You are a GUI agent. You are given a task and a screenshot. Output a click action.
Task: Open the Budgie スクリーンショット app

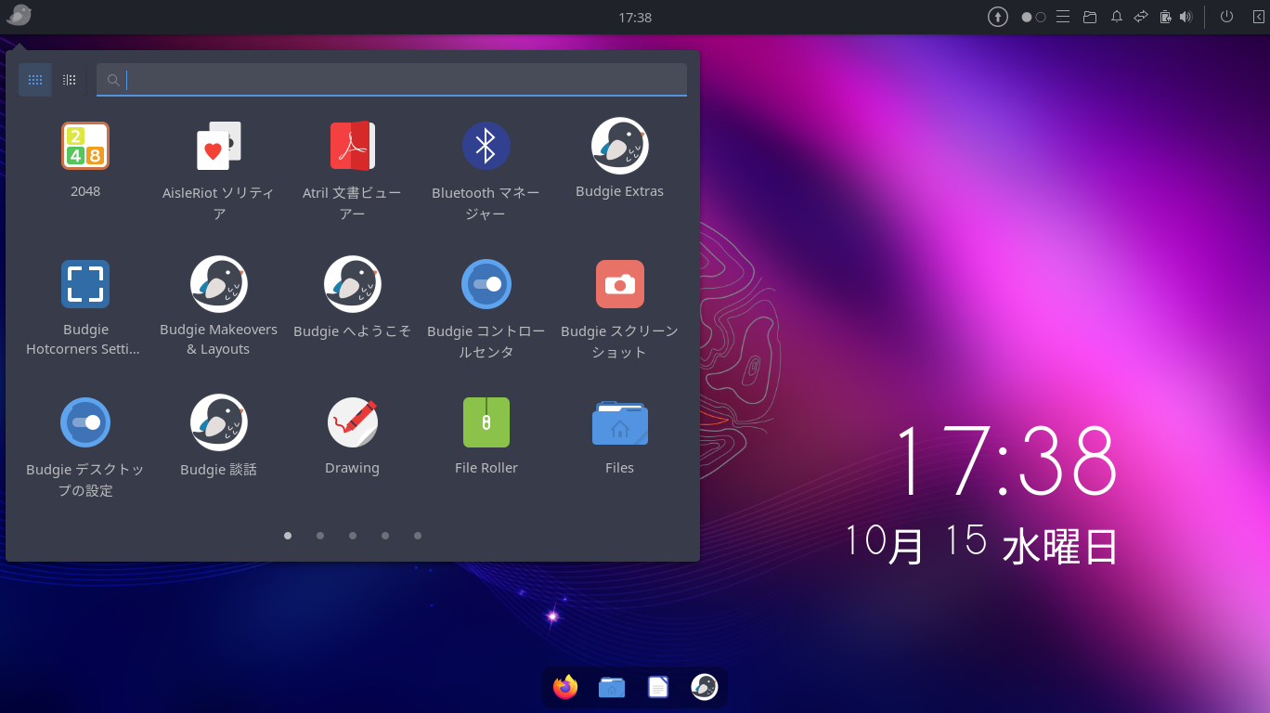pos(619,284)
